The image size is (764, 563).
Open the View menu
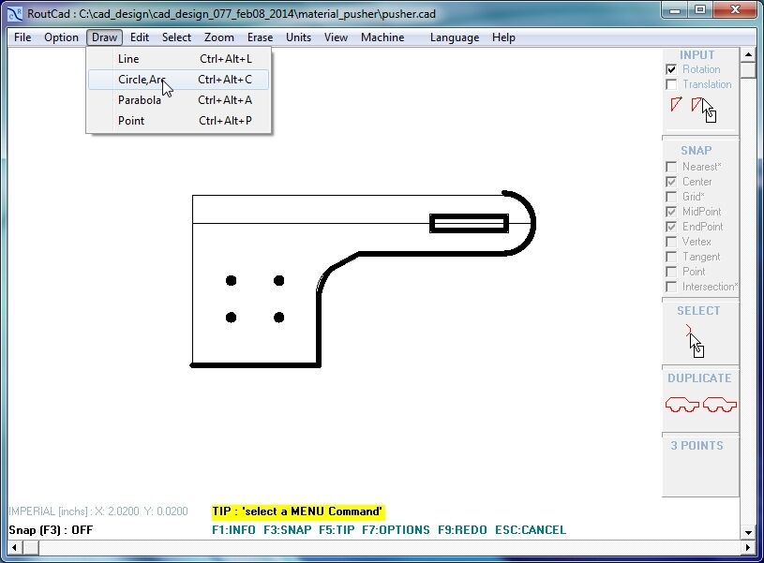336,37
